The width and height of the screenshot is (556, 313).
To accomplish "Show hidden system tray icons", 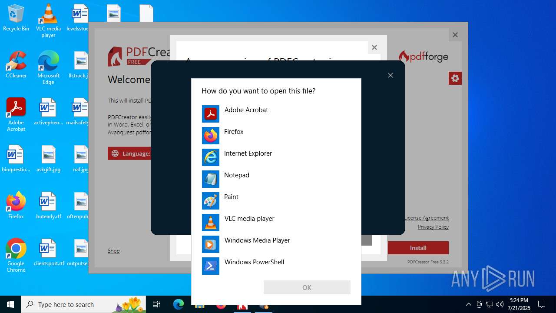I will point(468,304).
